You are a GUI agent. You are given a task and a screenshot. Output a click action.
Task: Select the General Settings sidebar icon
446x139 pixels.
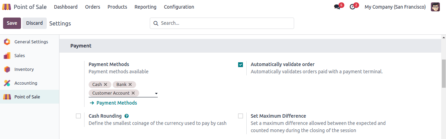click(7, 42)
